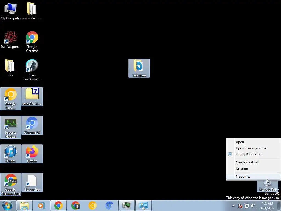Click the Chrome Beta taskbar icon
This screenshot has width=281, height=211.
[x=75, y=206]
